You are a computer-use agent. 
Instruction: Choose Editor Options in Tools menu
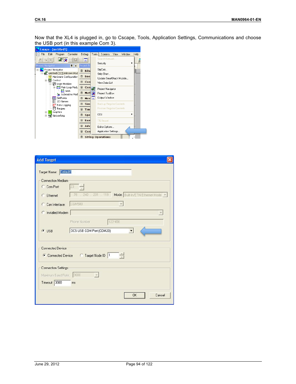(106, 127)
